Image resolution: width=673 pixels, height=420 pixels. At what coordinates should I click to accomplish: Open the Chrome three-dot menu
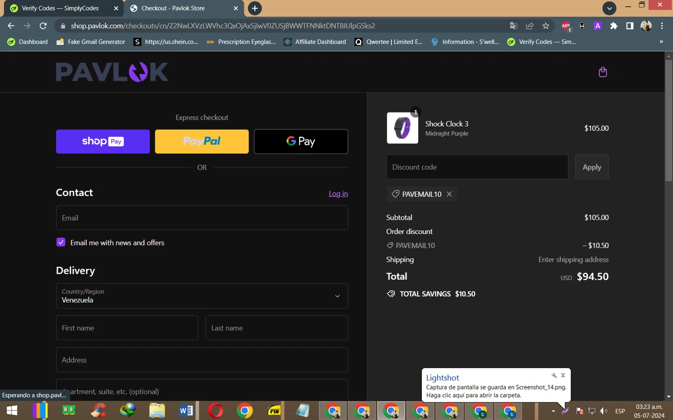[662, 26]
